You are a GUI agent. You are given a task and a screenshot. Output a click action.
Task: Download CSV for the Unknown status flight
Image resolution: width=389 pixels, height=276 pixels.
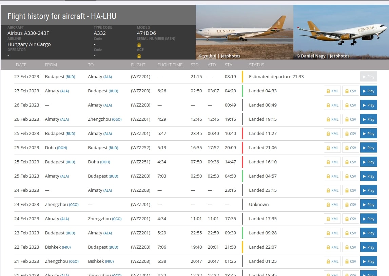[350, 205]
